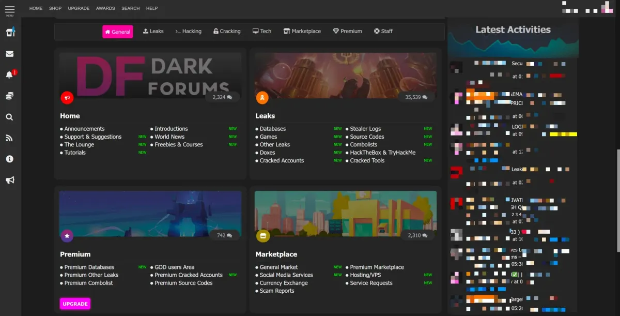Select SHOP from the top menu bar
Screen dimensions: 620x316
coord(55,8)
